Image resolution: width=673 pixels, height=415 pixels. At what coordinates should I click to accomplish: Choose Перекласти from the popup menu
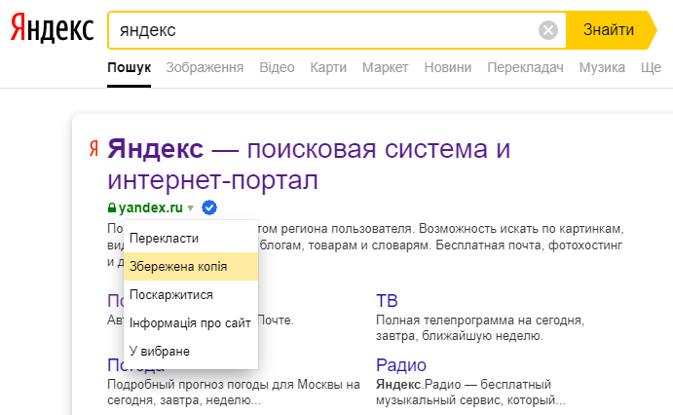click(x=191, y=238)
